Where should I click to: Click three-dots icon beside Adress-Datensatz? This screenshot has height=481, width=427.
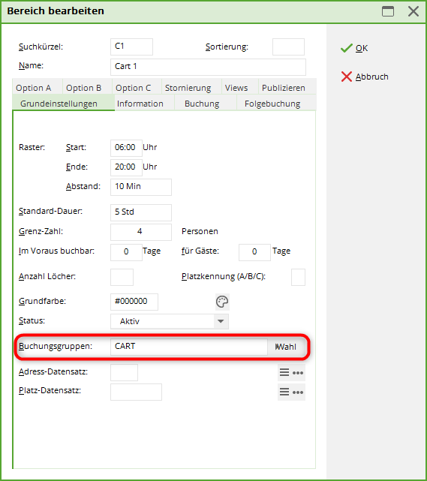click(298, 373)
